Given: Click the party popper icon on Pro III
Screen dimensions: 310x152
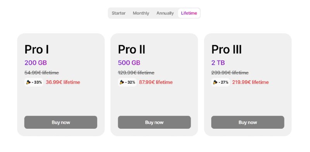Looking at the screenshot, I should tap(215, 82).
